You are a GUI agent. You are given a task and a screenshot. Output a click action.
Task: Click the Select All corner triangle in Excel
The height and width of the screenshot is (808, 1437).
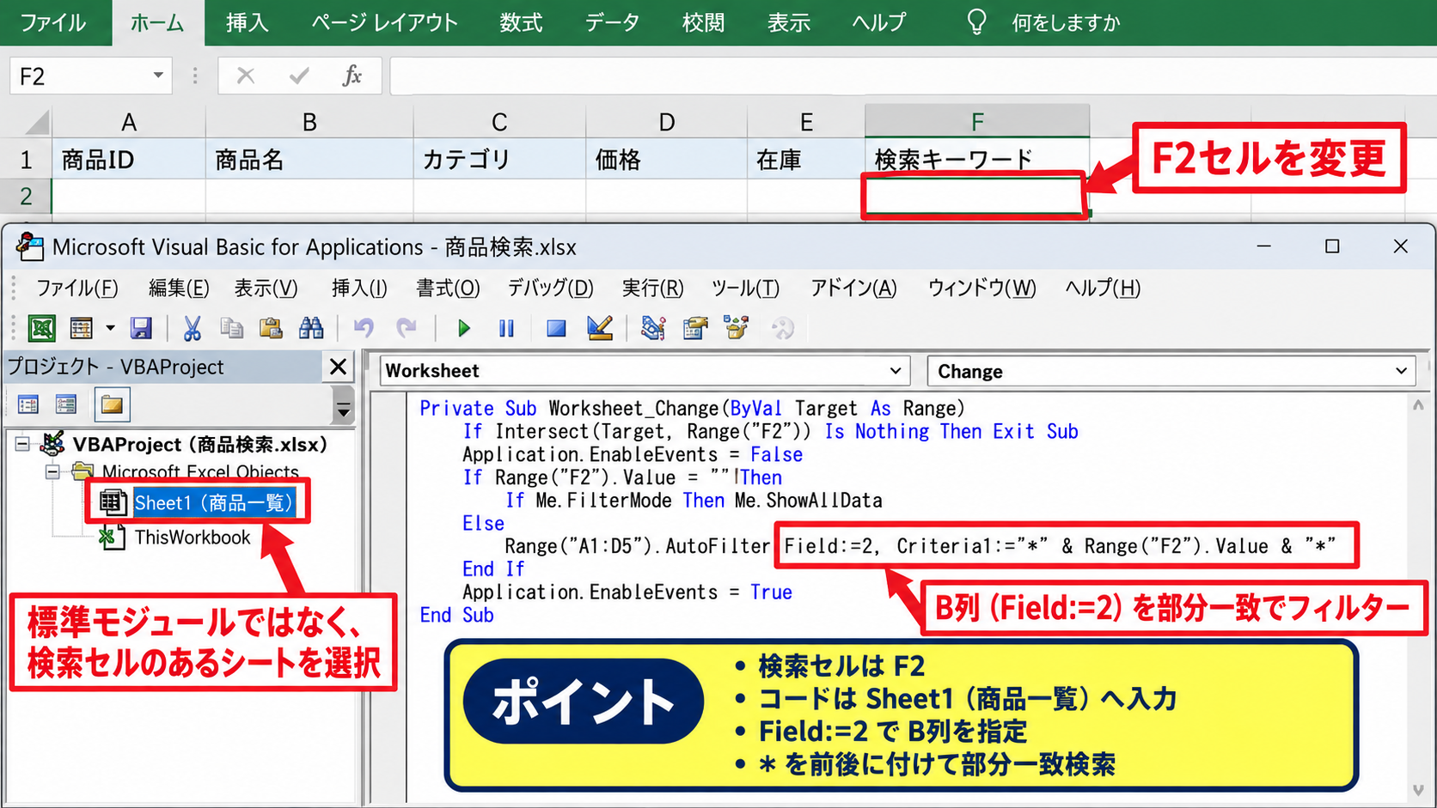click(x=35, y=122)
